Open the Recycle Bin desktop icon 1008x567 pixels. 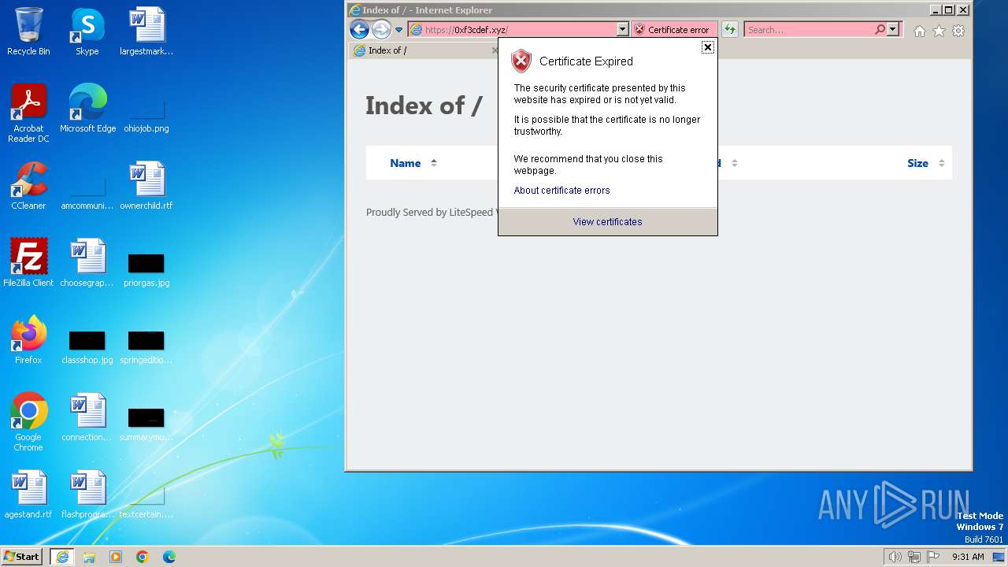pos(28,31)
